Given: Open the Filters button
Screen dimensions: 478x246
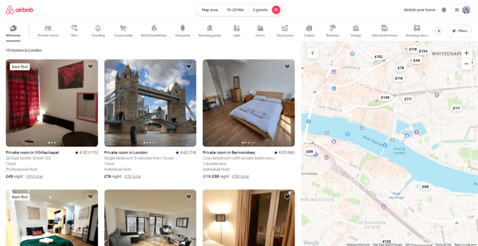Looking at the screenshot, I should [x=460, y=31].
